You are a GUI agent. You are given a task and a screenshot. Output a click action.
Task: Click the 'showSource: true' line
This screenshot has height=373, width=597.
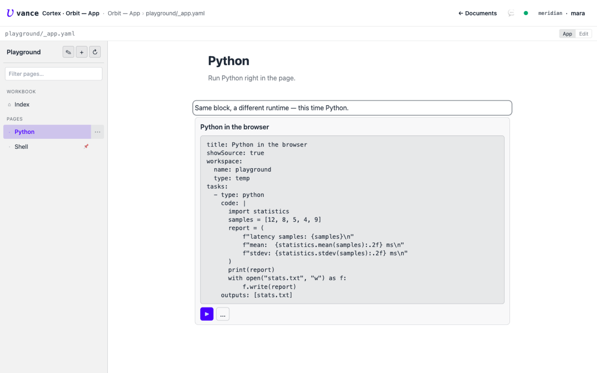point(235,153)
